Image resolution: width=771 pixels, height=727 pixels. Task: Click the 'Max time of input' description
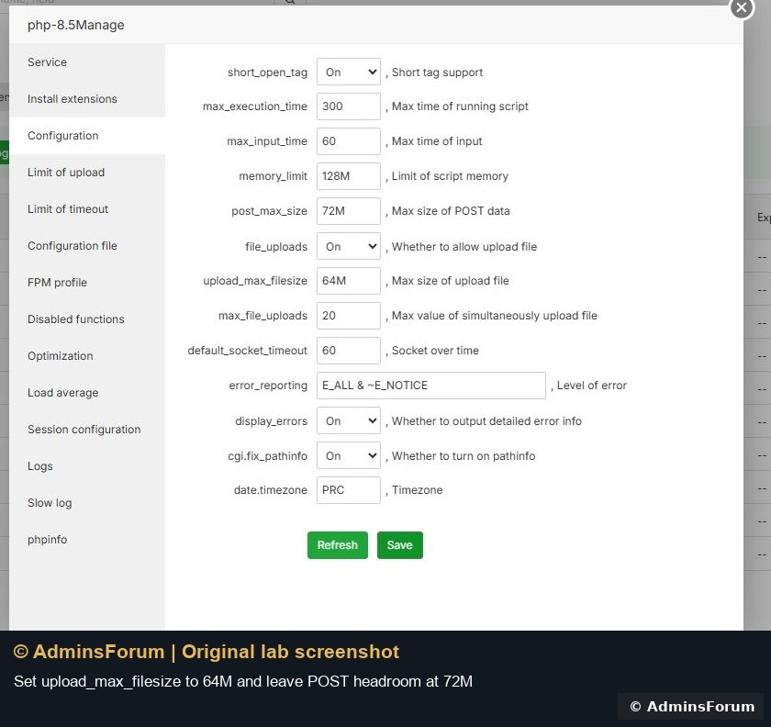[x=437, y=141]
